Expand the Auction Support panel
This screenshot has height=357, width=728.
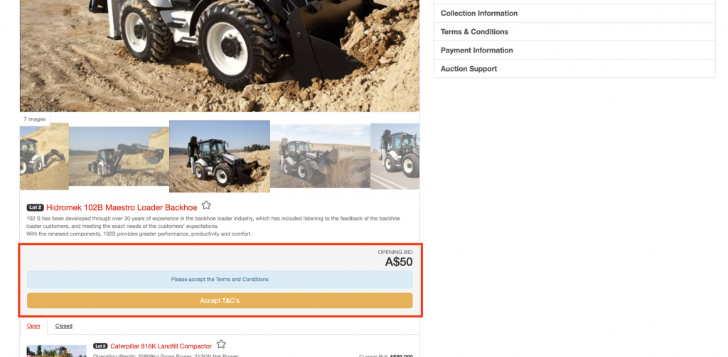point(574,69)
